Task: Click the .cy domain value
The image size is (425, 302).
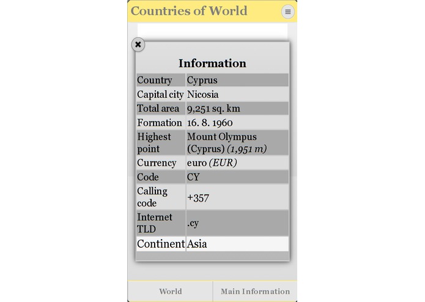Action: coord(237,223)
